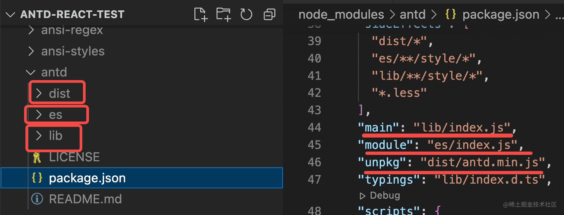Click the New Folder icon
The image size is (564, 215).
click(x=223, y=14)
